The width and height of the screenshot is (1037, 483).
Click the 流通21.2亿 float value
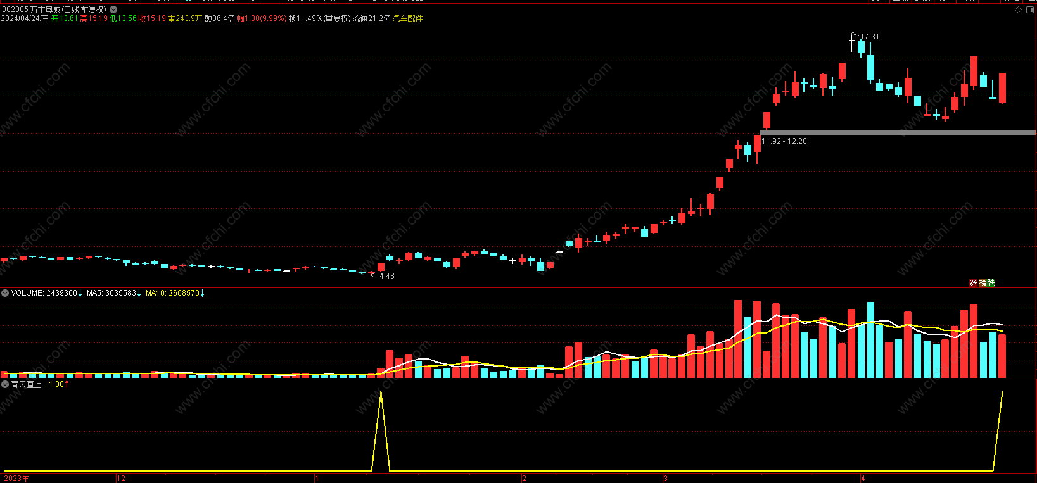click(x=372, y=19)
